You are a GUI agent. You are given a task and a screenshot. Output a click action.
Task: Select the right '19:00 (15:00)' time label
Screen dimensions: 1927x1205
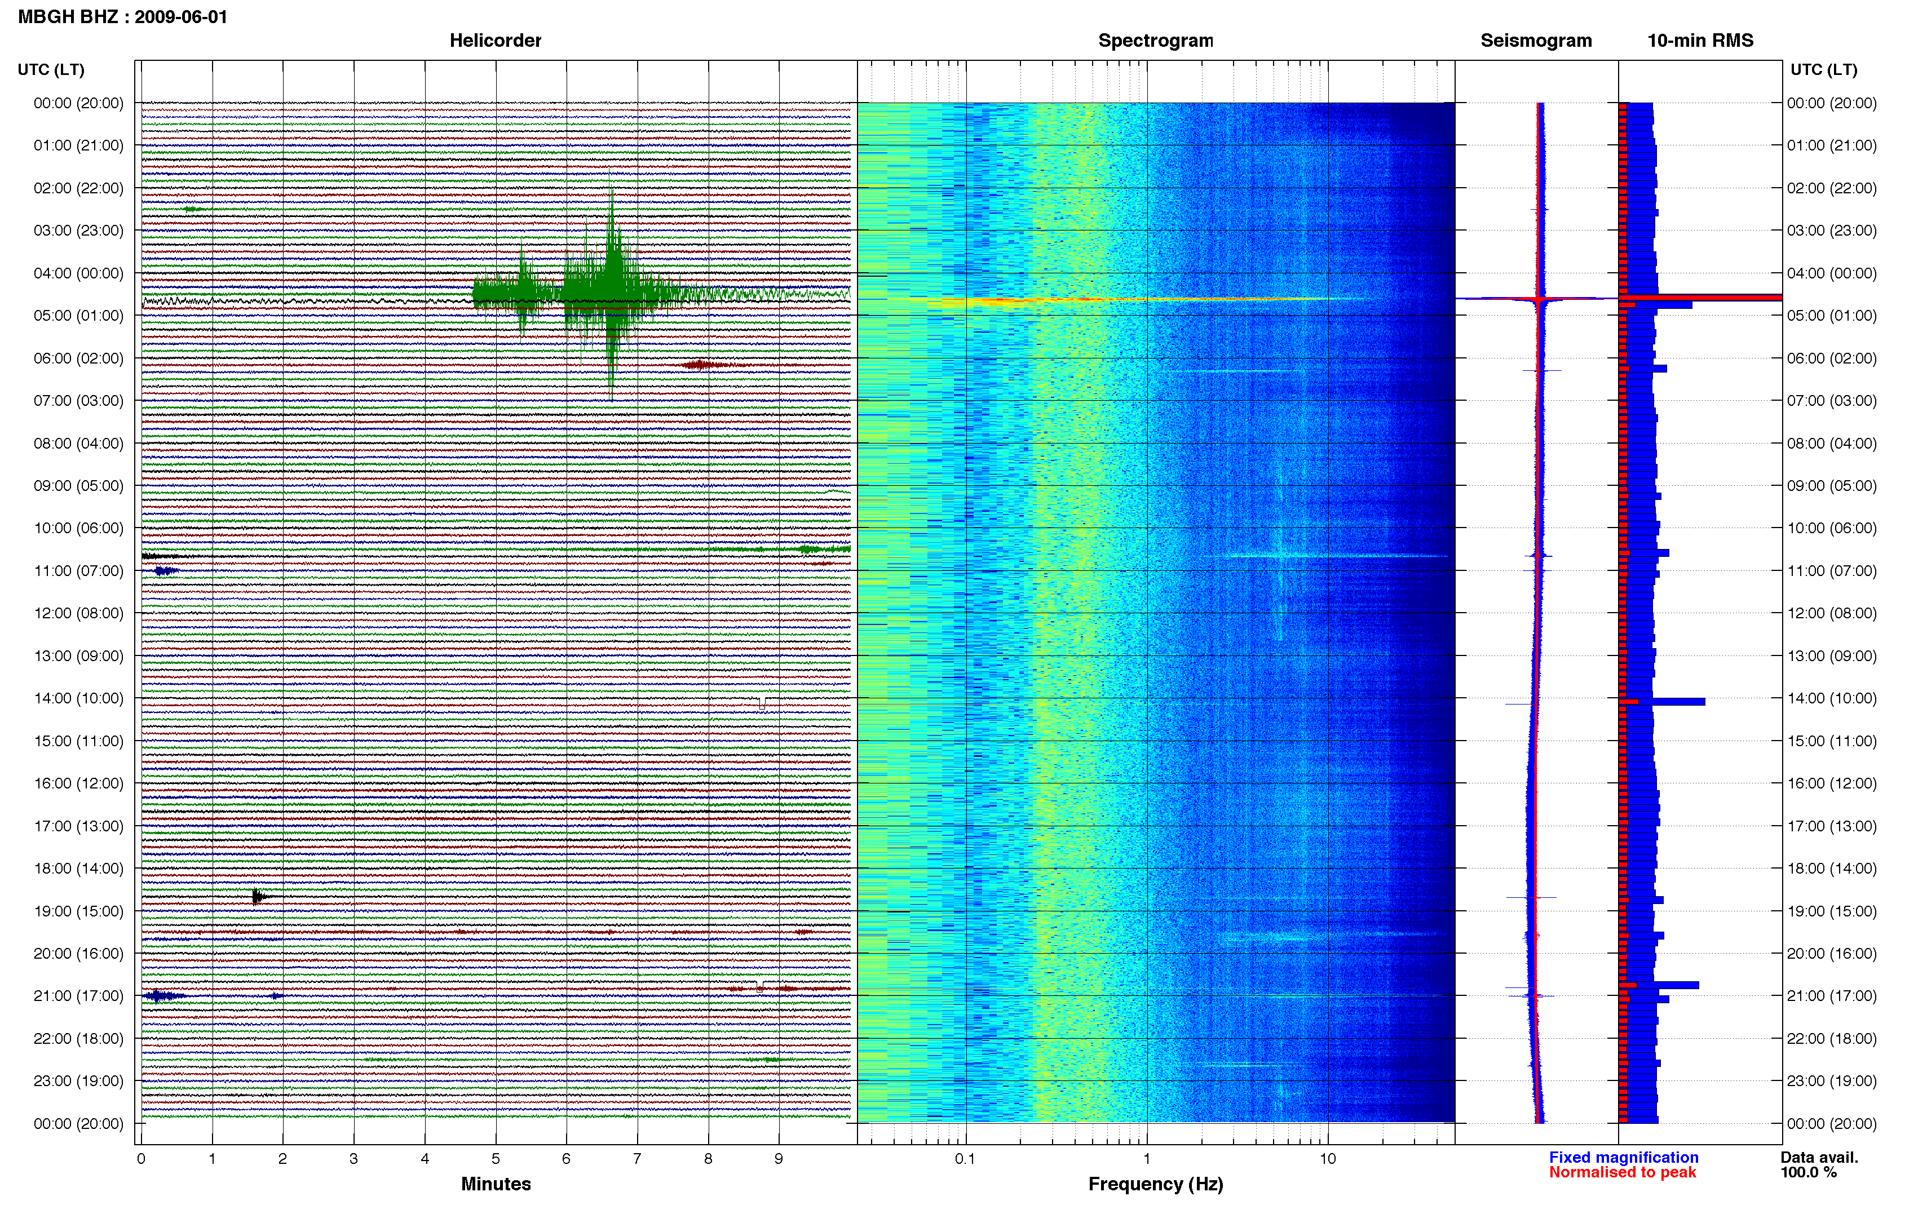pyautogui.click(x=1831, y=911)
